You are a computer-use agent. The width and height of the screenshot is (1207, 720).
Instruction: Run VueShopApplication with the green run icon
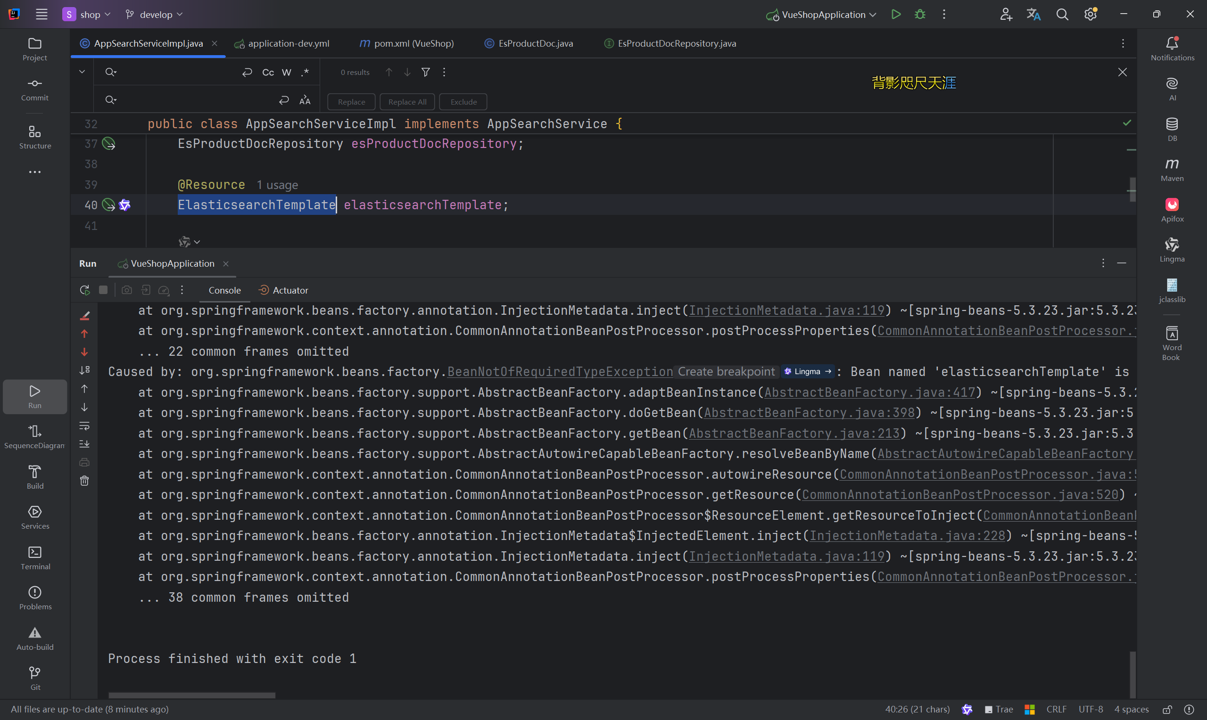[895, 14]
